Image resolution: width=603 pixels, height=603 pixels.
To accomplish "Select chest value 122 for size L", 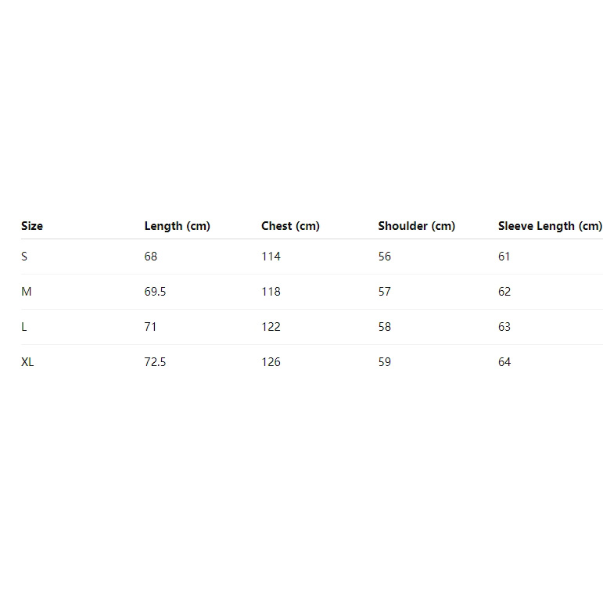I will click(x=271, y=327).
